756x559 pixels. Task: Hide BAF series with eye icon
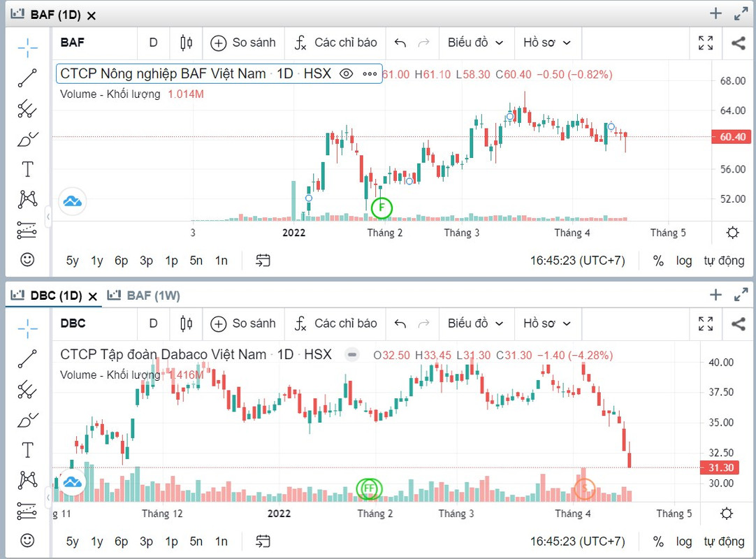click(346, 74)
